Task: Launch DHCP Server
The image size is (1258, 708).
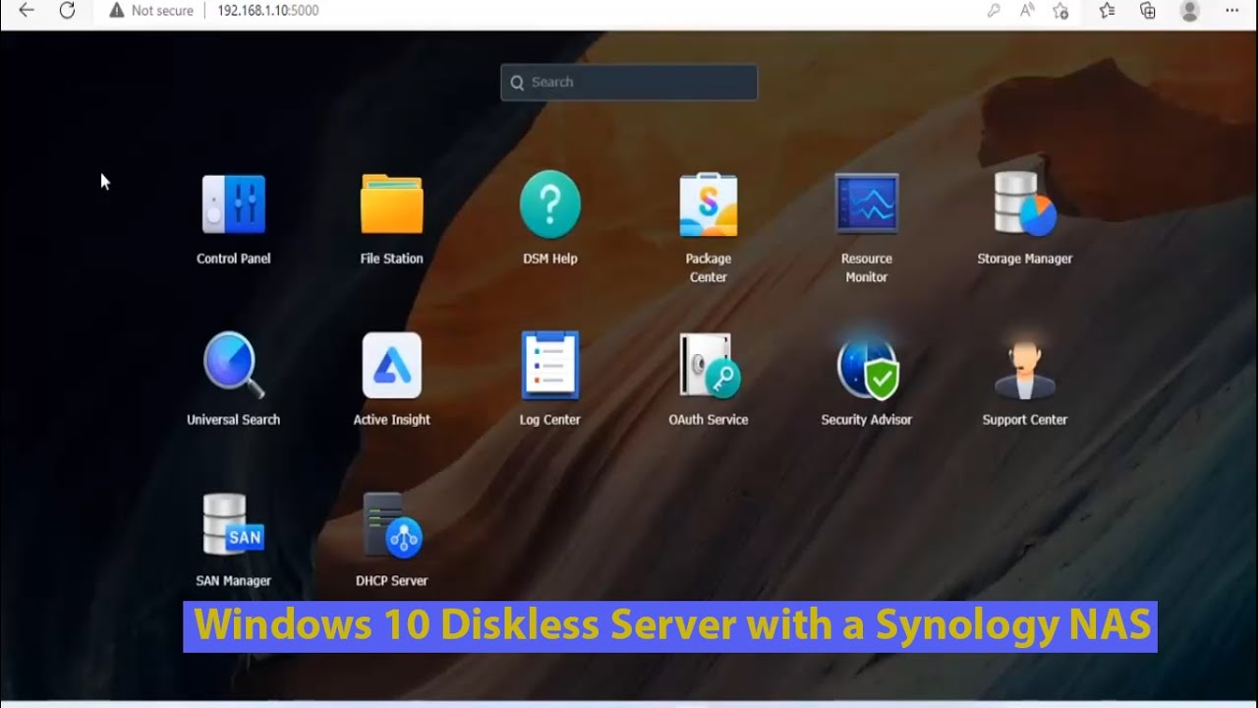Action: click(392, 526)
